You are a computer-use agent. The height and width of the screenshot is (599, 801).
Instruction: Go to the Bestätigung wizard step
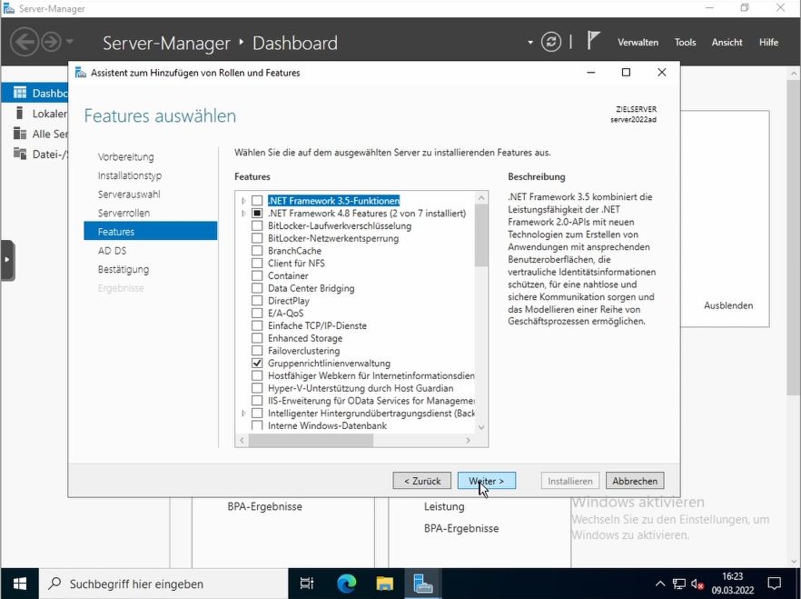[x=124, y=269]
